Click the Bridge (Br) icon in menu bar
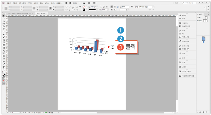 coord(66,3)
